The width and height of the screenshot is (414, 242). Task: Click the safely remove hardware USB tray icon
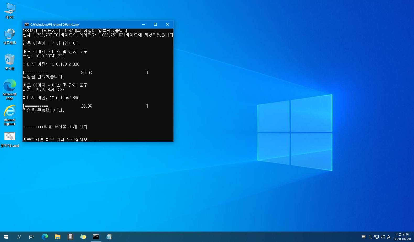pos(370,237)
